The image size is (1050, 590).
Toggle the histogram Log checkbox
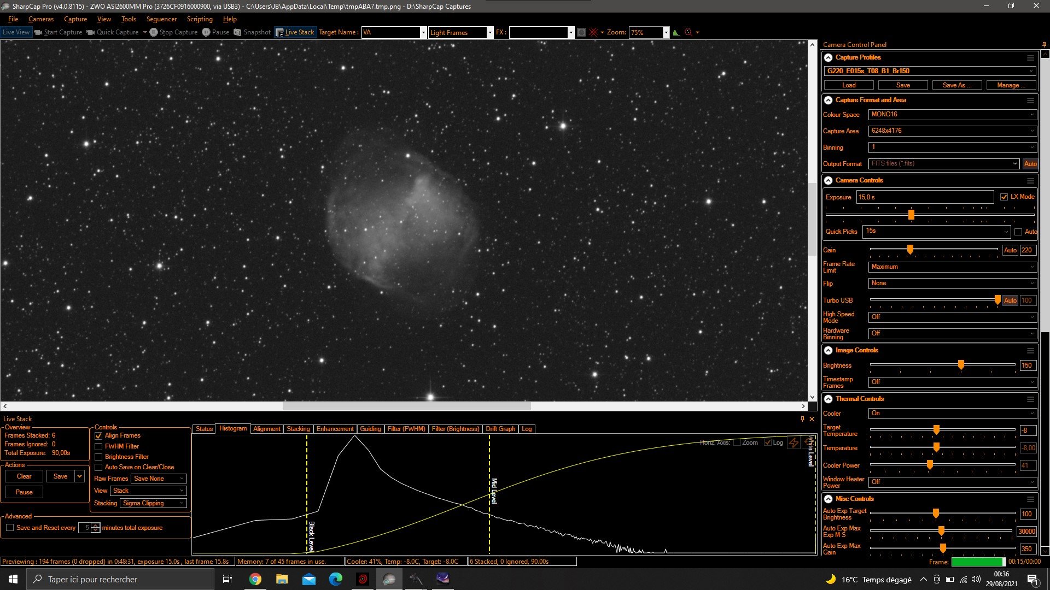point(768,442)
